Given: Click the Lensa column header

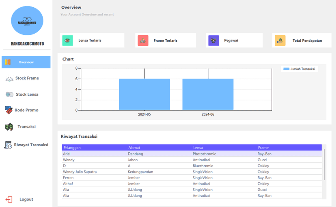Looking at the screenshot, I should [x=198, y=148].
